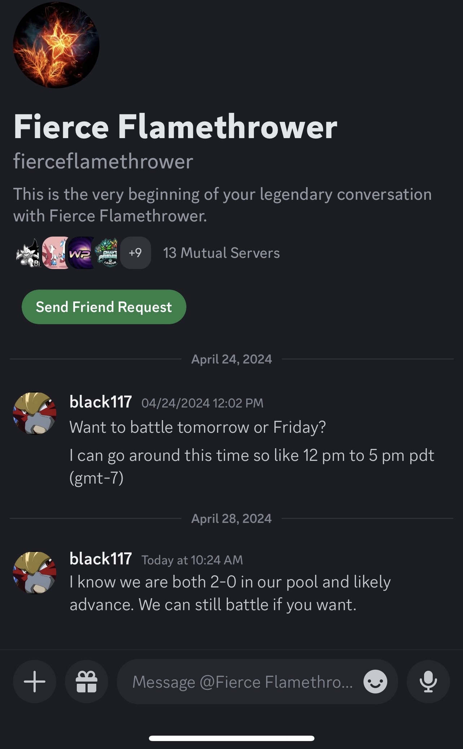
Task: Tap the black117 username on today's message
Action: click(x=101, y=559)
